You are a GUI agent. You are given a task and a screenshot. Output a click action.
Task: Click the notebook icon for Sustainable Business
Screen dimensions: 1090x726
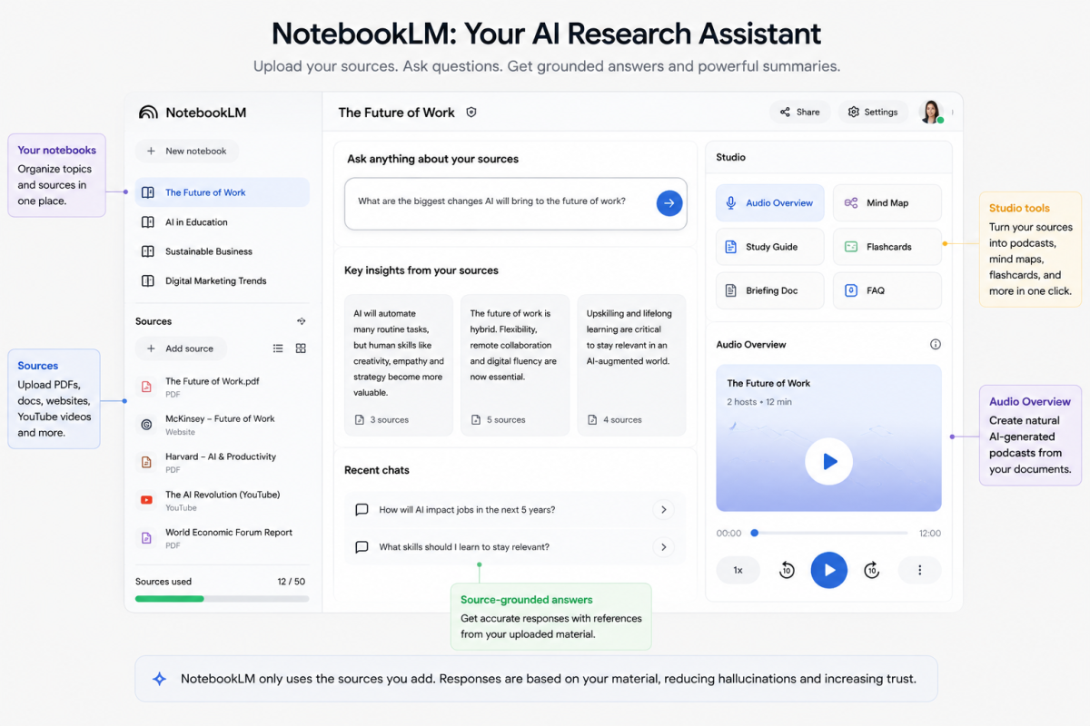147,251
